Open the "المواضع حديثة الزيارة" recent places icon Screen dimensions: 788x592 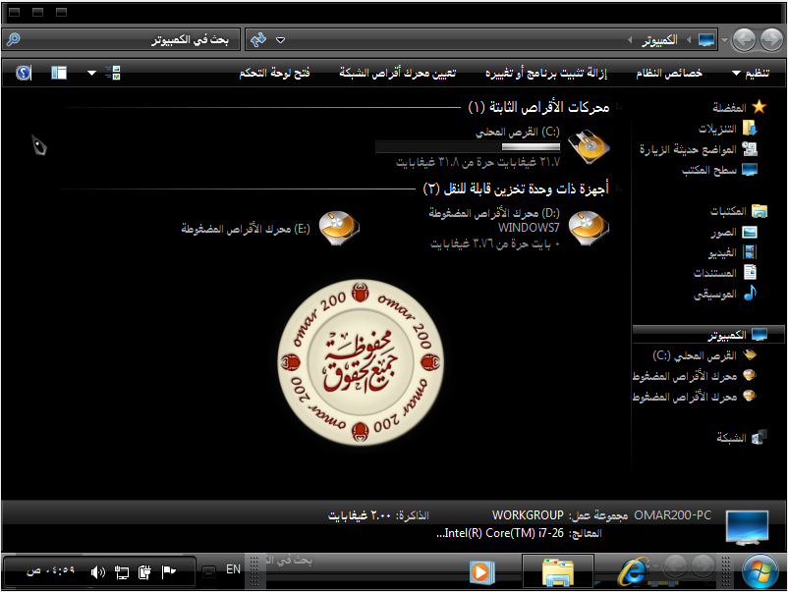750,149
